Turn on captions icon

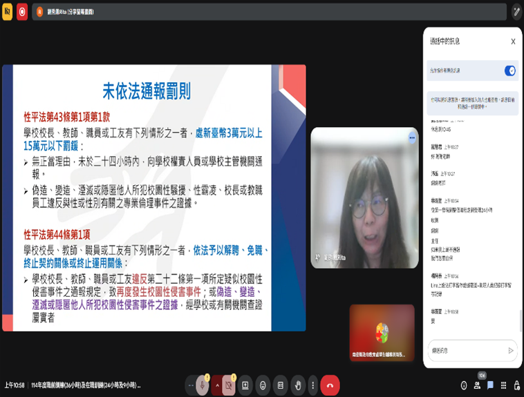280,385
